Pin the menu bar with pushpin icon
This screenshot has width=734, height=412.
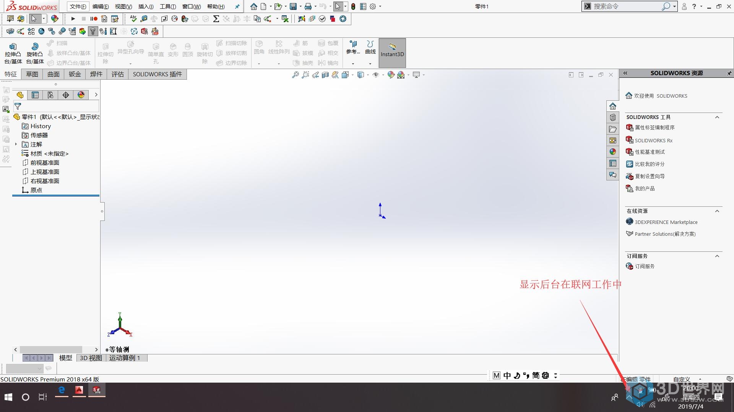tap(237, 6)
